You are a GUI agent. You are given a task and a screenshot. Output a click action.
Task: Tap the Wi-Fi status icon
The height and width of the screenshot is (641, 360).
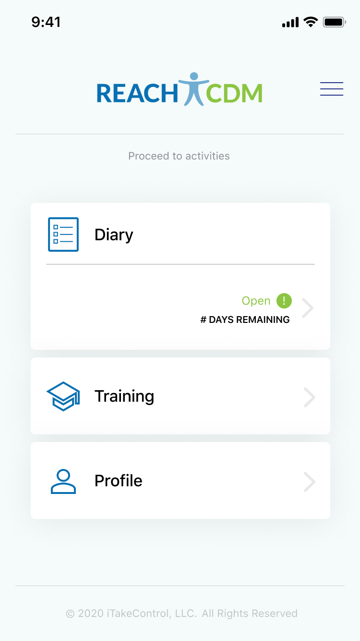point(311,22)
